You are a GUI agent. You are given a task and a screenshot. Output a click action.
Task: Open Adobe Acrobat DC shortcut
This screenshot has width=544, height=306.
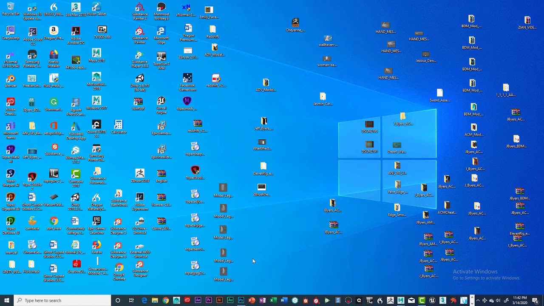[x=76, y=36]
